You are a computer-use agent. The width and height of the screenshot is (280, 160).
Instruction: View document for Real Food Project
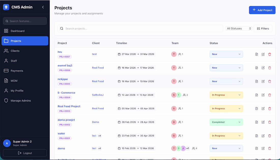[x=256, y=108]
